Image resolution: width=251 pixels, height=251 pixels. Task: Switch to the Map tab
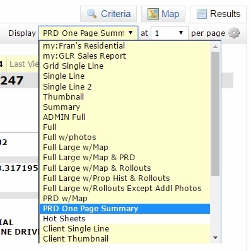click(x=163, y=14)
